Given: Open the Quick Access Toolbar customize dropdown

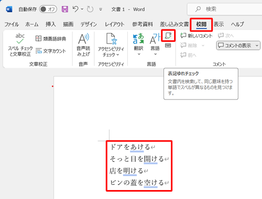Looking at the screenshot, I should pyautogui.click(x=101, y=9).
